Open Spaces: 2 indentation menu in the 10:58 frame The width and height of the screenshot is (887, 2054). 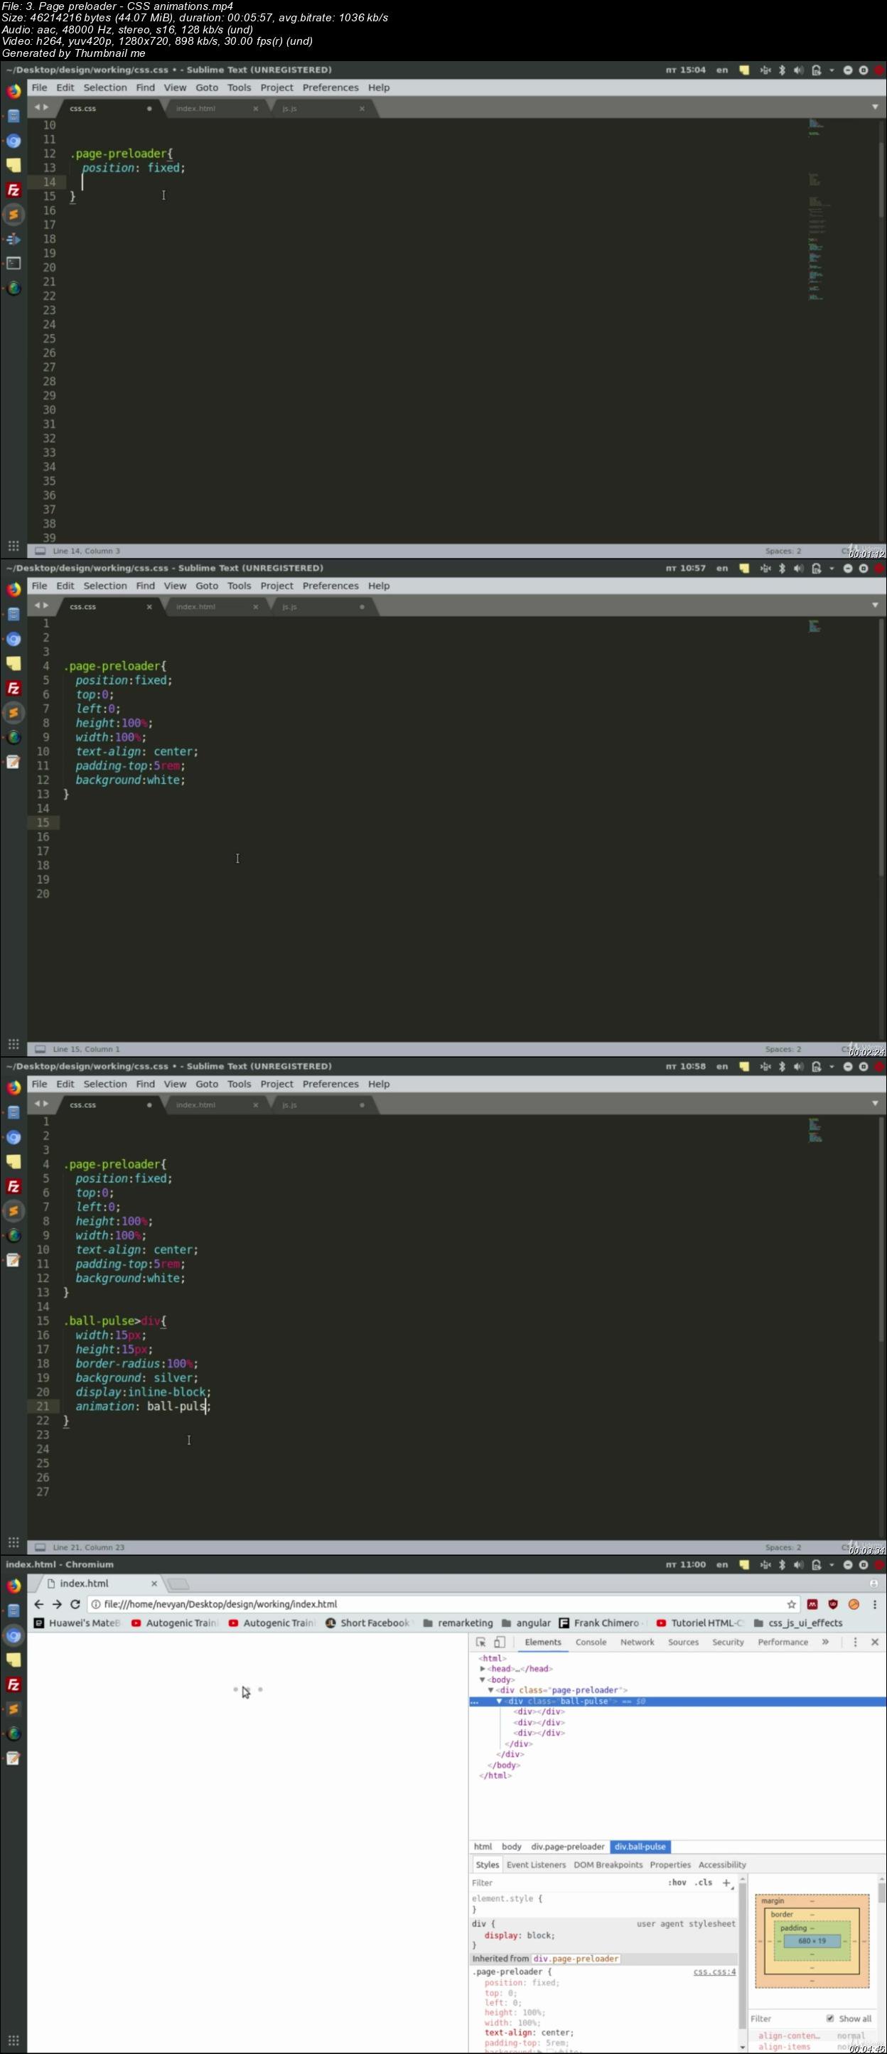tap(783, 1547)
